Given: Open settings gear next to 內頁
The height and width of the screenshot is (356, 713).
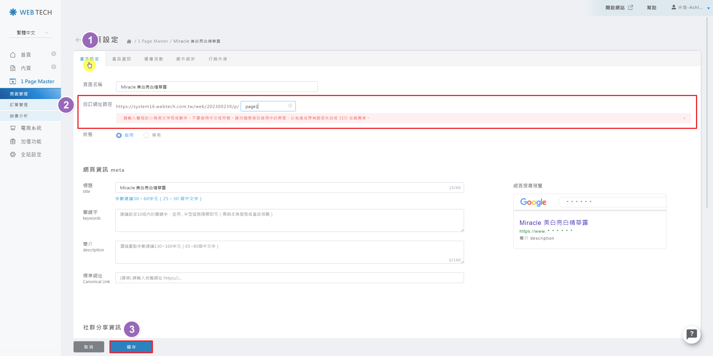Looking at the screenshot, I should (54, 67).
